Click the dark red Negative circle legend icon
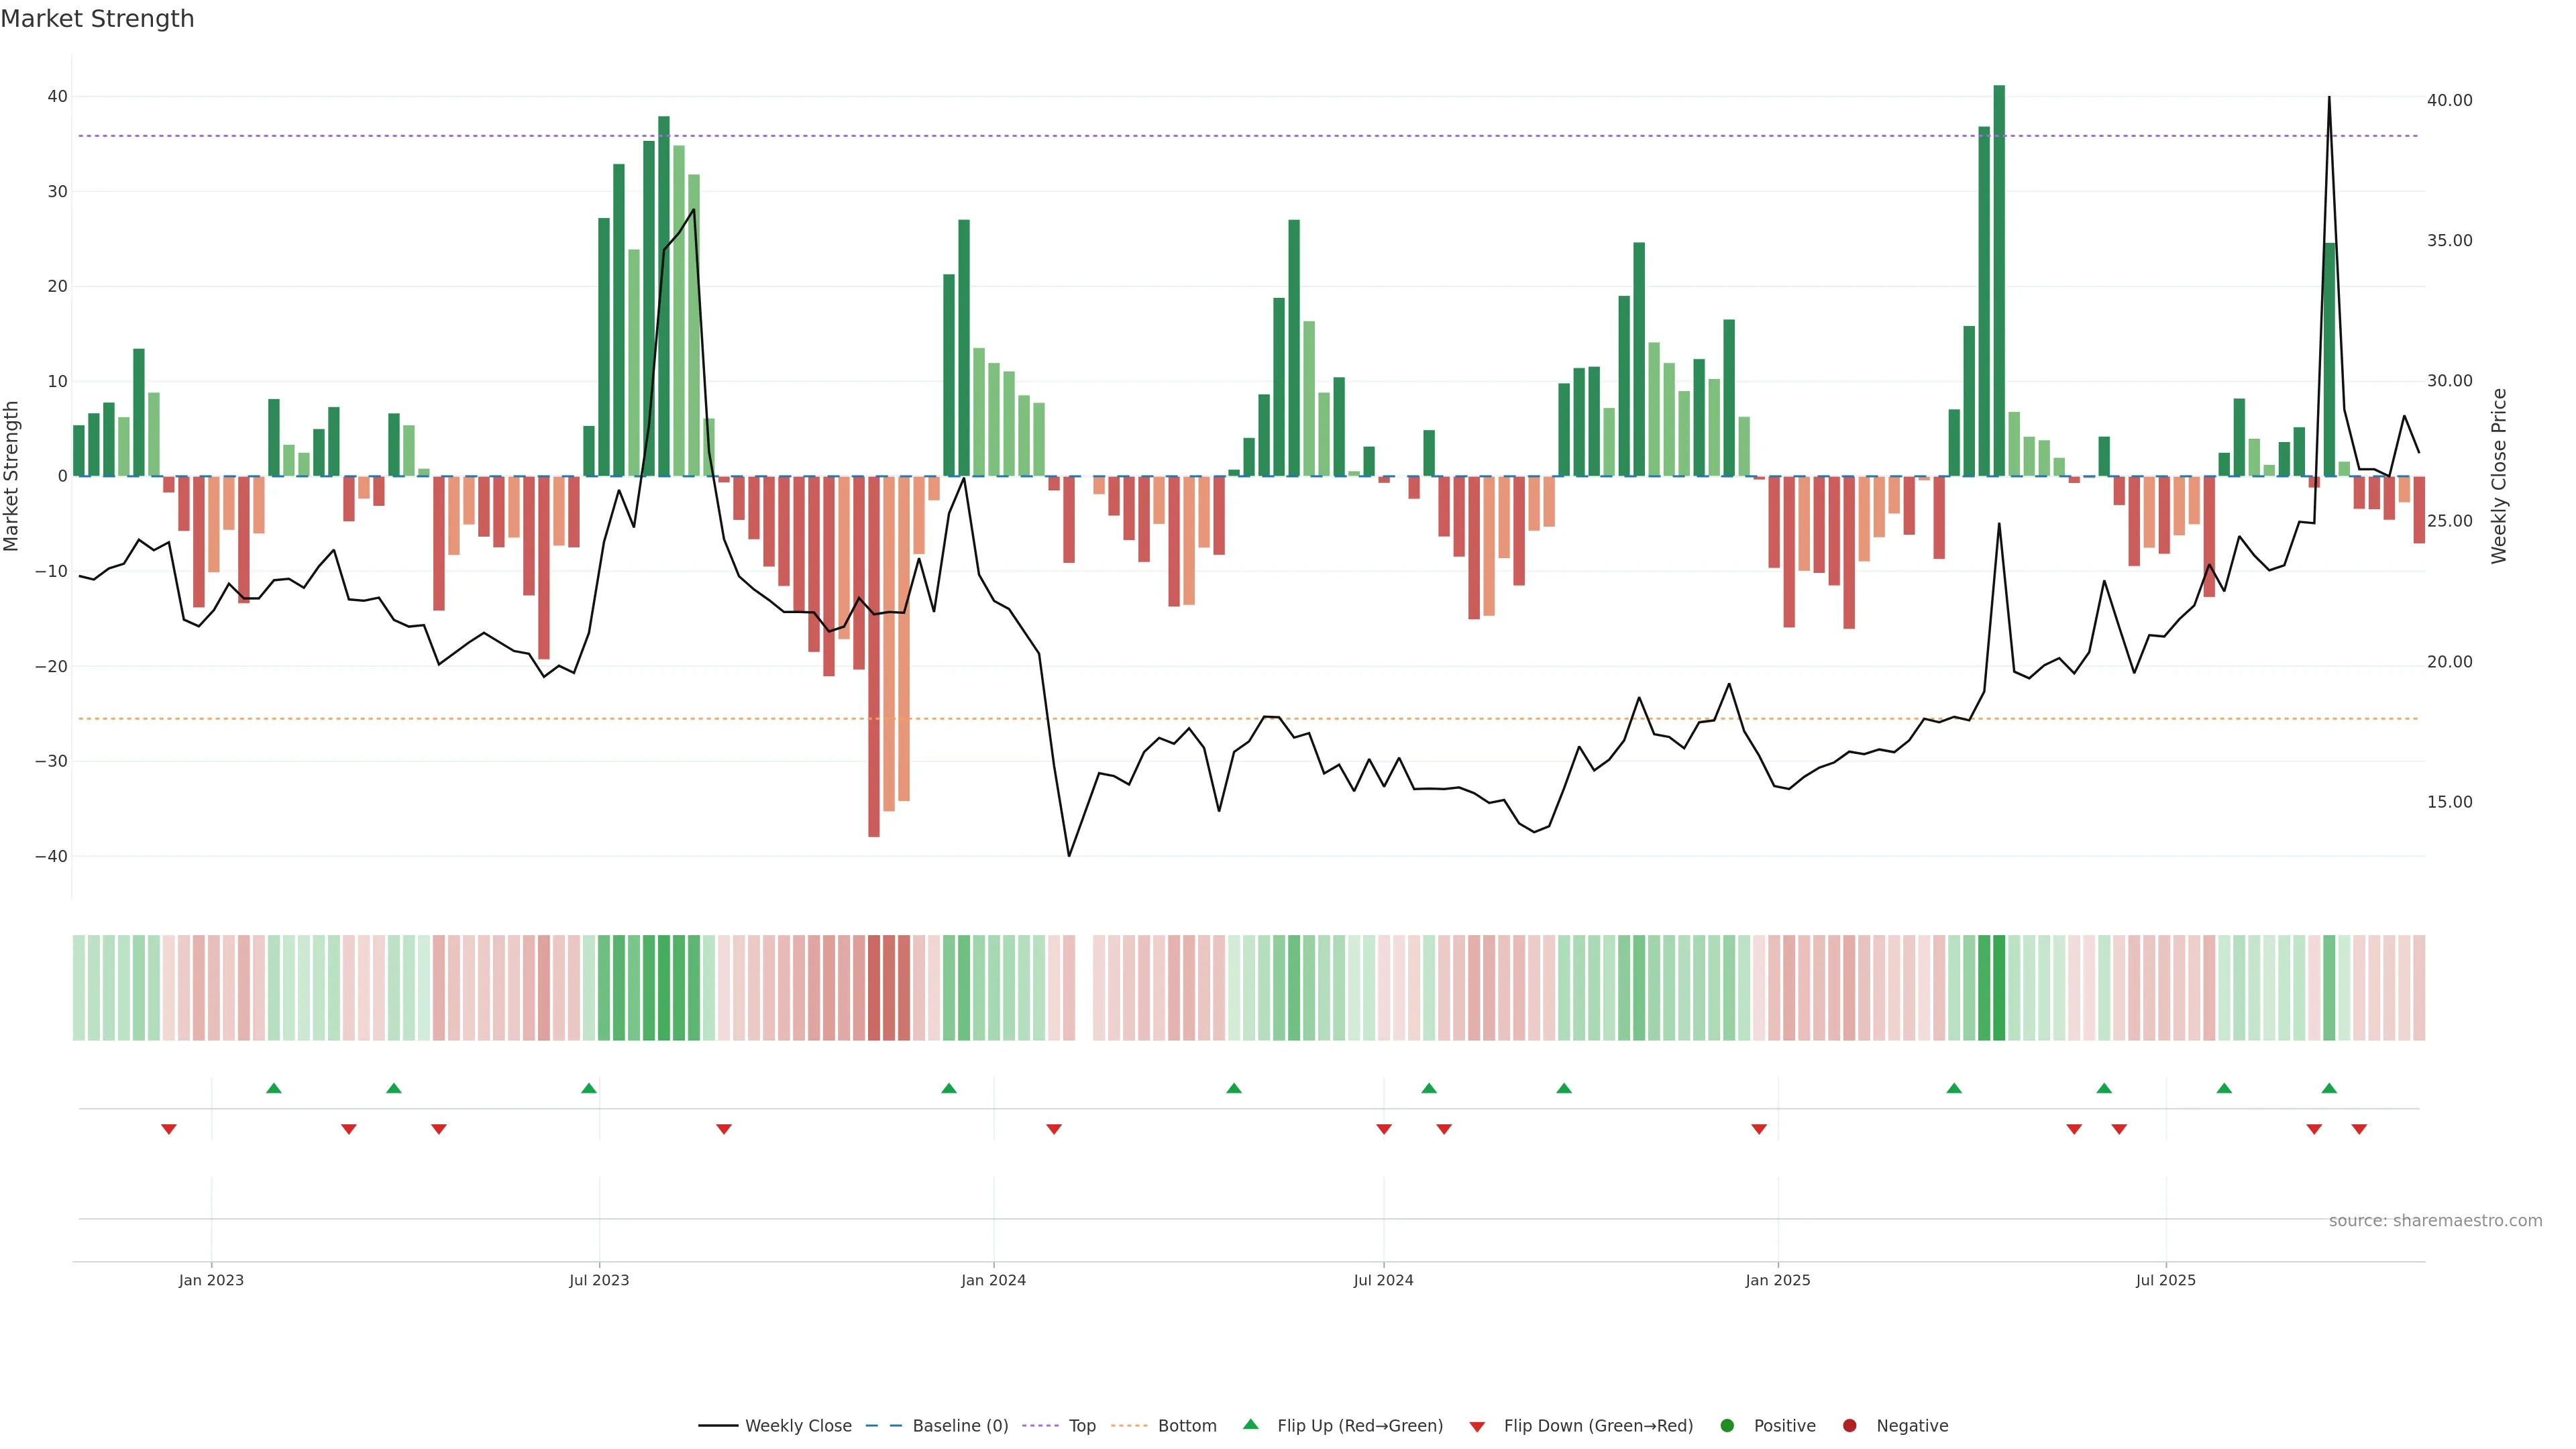 point(1849,1426)
